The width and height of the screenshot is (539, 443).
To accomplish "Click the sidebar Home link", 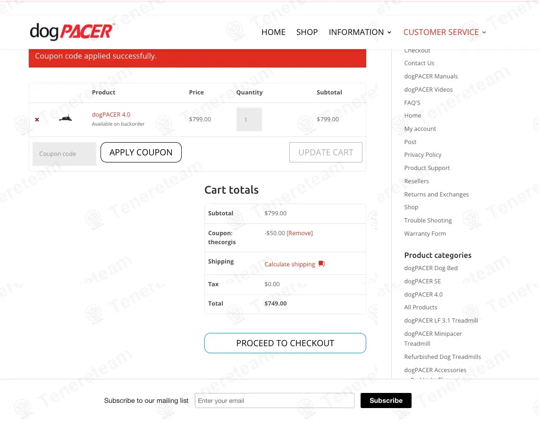I will click(x=413, y=116).
